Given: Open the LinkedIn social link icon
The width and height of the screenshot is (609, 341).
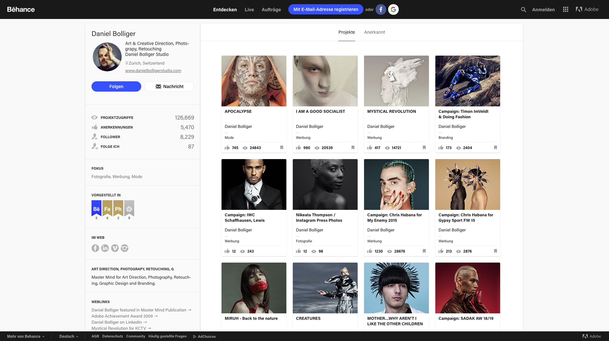Looking at the screenshot, I should click(x=105, y=248).
